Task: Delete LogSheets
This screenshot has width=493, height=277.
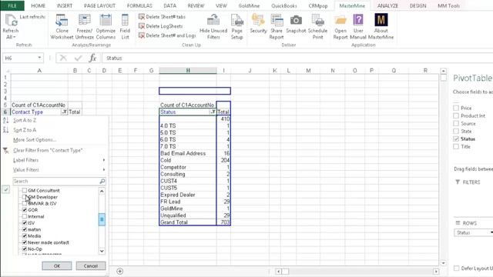Action: coord(161,26)
